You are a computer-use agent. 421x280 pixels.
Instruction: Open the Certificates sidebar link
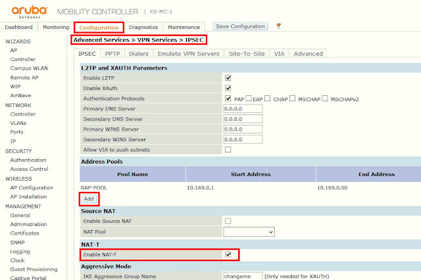pos(25,233)
